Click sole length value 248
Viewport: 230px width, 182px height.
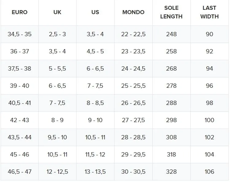171,34
